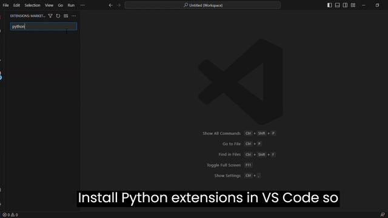Restore the VS Code window
388x218 pixels.
coord(377,5)
